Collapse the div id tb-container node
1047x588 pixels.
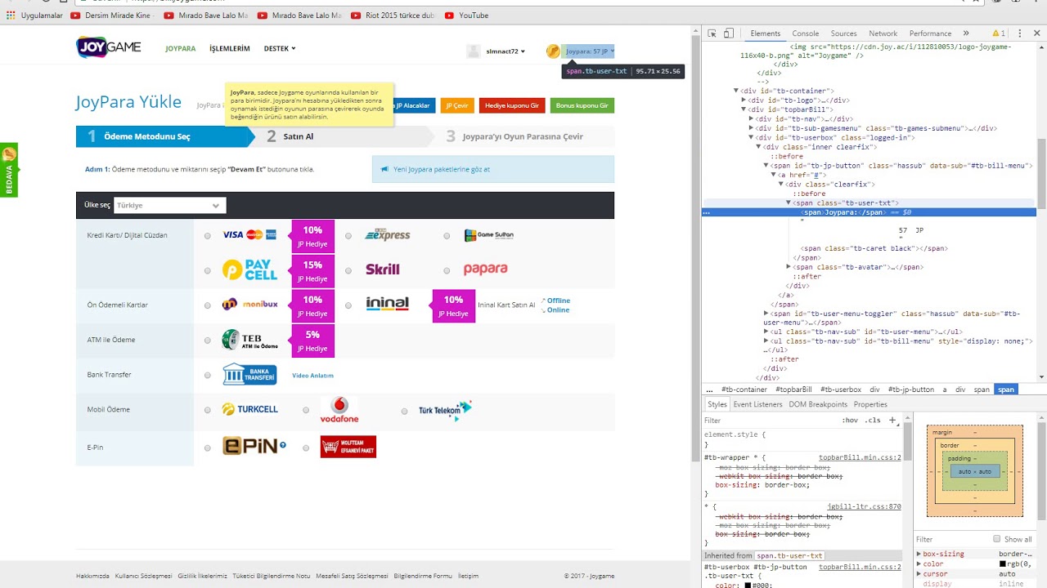tap(736, 91)
